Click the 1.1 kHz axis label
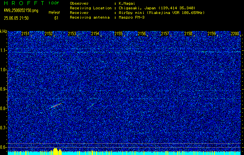244x155 pixels. point(3,50)
